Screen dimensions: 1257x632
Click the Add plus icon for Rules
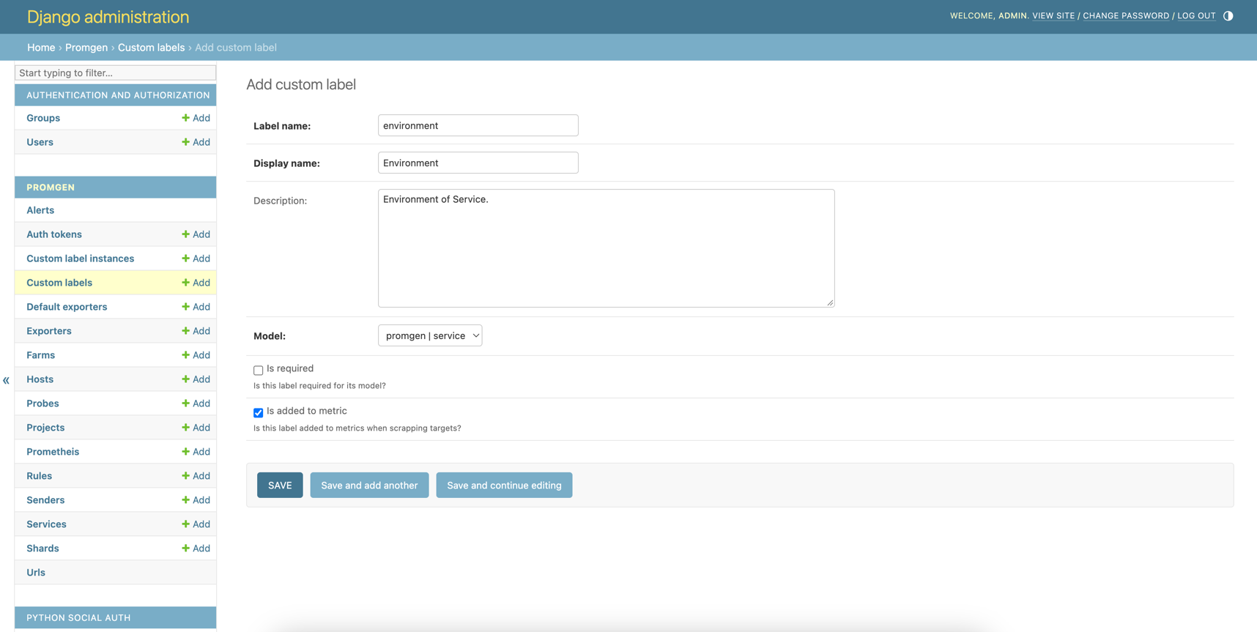pyautogui.click(x=185, y=476)
